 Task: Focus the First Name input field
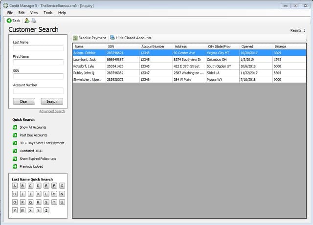coord(38,62)
